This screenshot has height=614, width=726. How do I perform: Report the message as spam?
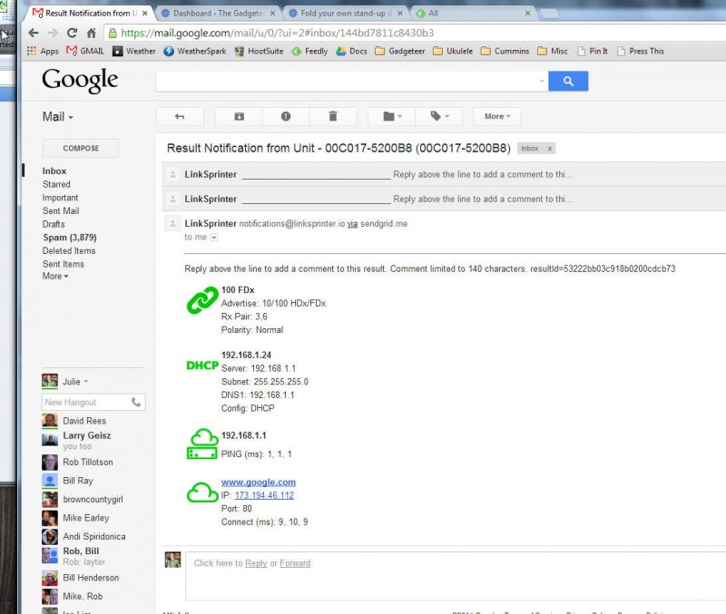285,116
